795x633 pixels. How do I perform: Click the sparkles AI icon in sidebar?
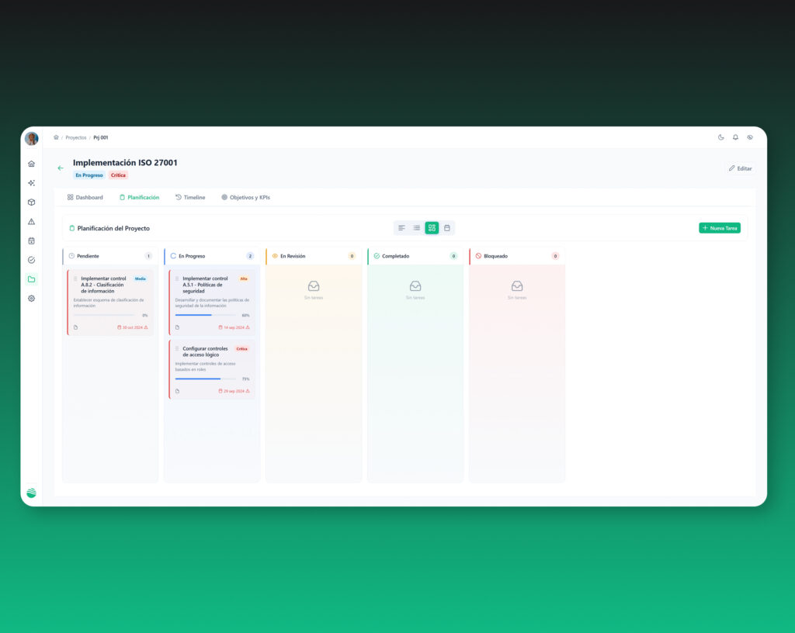(x=31, y=183)
